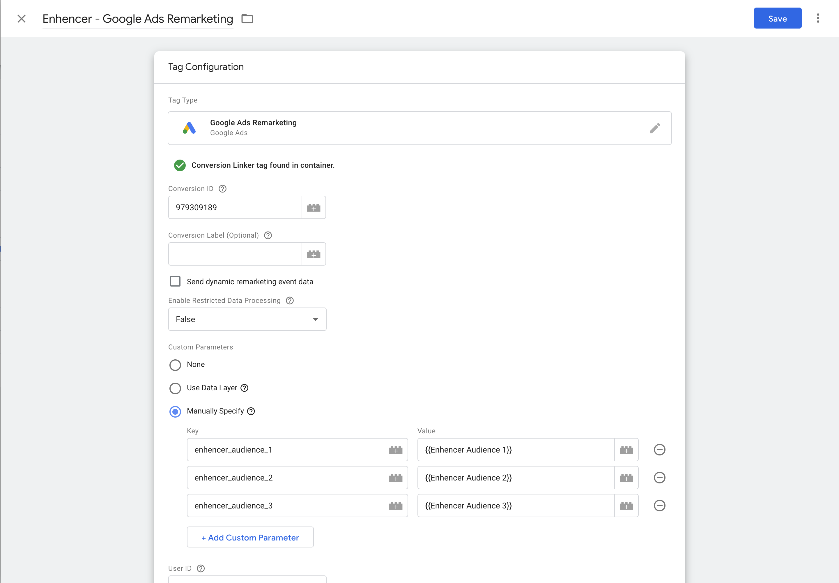Click the variable picker icon for Conversion Label
The width and height of the screenshot is (839, 583).
point(314,254)
